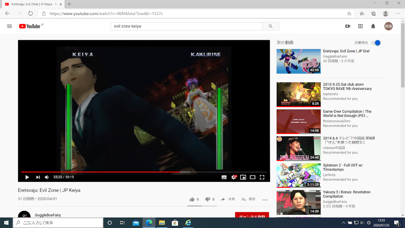The height and width of the screenshot is (228, 405).
Task: Open Microsoft Store from the taskbar
Action: [175, 223]
